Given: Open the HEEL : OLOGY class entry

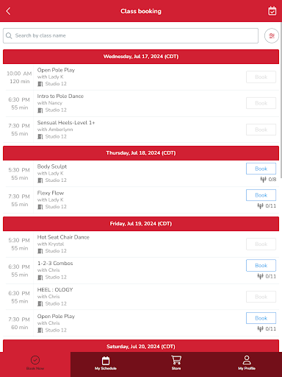Looking at the screenshot, I should pyautogui.click(x=141, y=297).
